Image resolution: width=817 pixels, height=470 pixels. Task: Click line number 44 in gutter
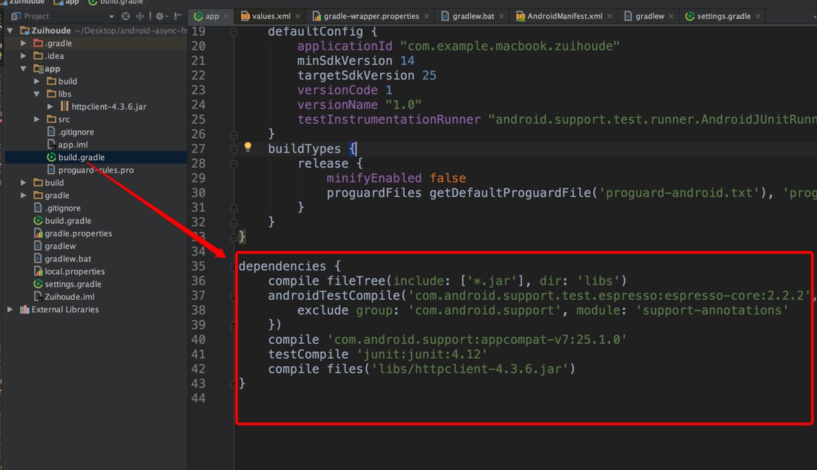point(198,399)
